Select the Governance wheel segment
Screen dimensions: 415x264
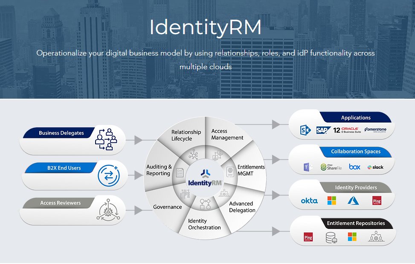(167, 207)
